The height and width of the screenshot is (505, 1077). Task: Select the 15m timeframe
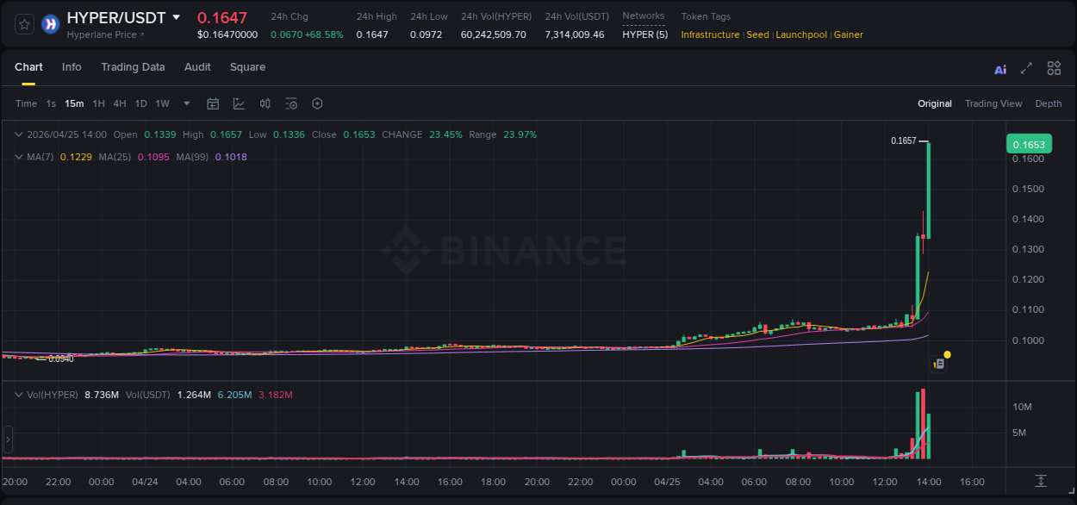click(x=74, y=103)
